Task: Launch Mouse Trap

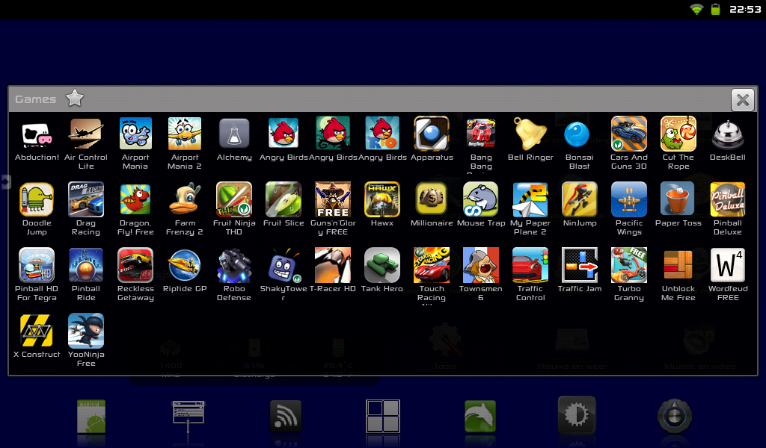Action: 481,199
